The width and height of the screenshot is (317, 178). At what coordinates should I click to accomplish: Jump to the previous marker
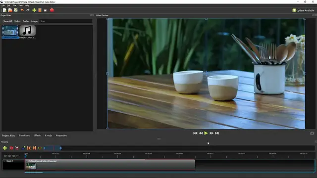point(29,148)
